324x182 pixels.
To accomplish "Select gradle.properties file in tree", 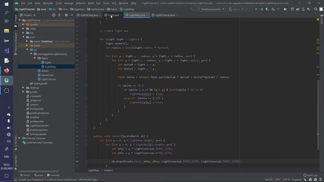I will 39,113.
